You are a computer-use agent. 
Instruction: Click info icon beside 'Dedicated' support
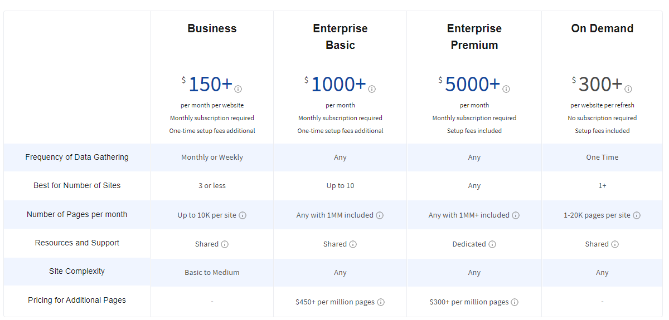(492, 244)
